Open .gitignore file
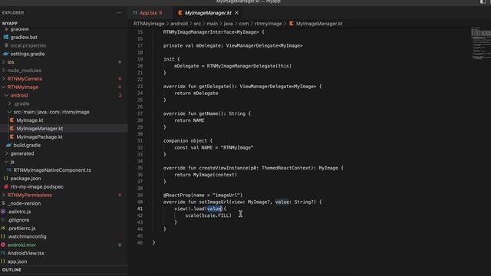The height and width of the screenshot is (276, 491). [x=18, y=220]
